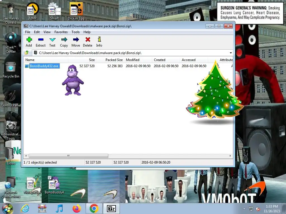Open Lee Harvey Oswald desktop folder

click(11, 13)
